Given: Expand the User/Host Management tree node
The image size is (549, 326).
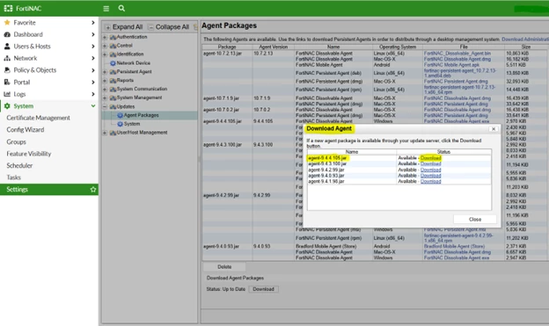Looking at the screenshot, I should coord(105,133).
